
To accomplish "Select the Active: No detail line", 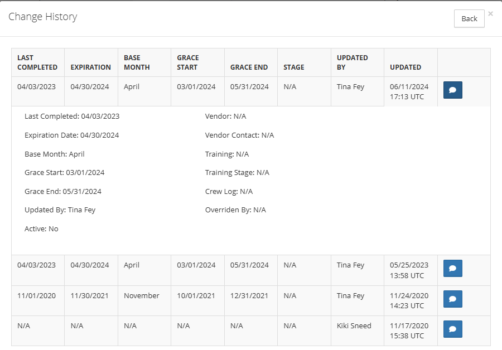I will (41, 229).
